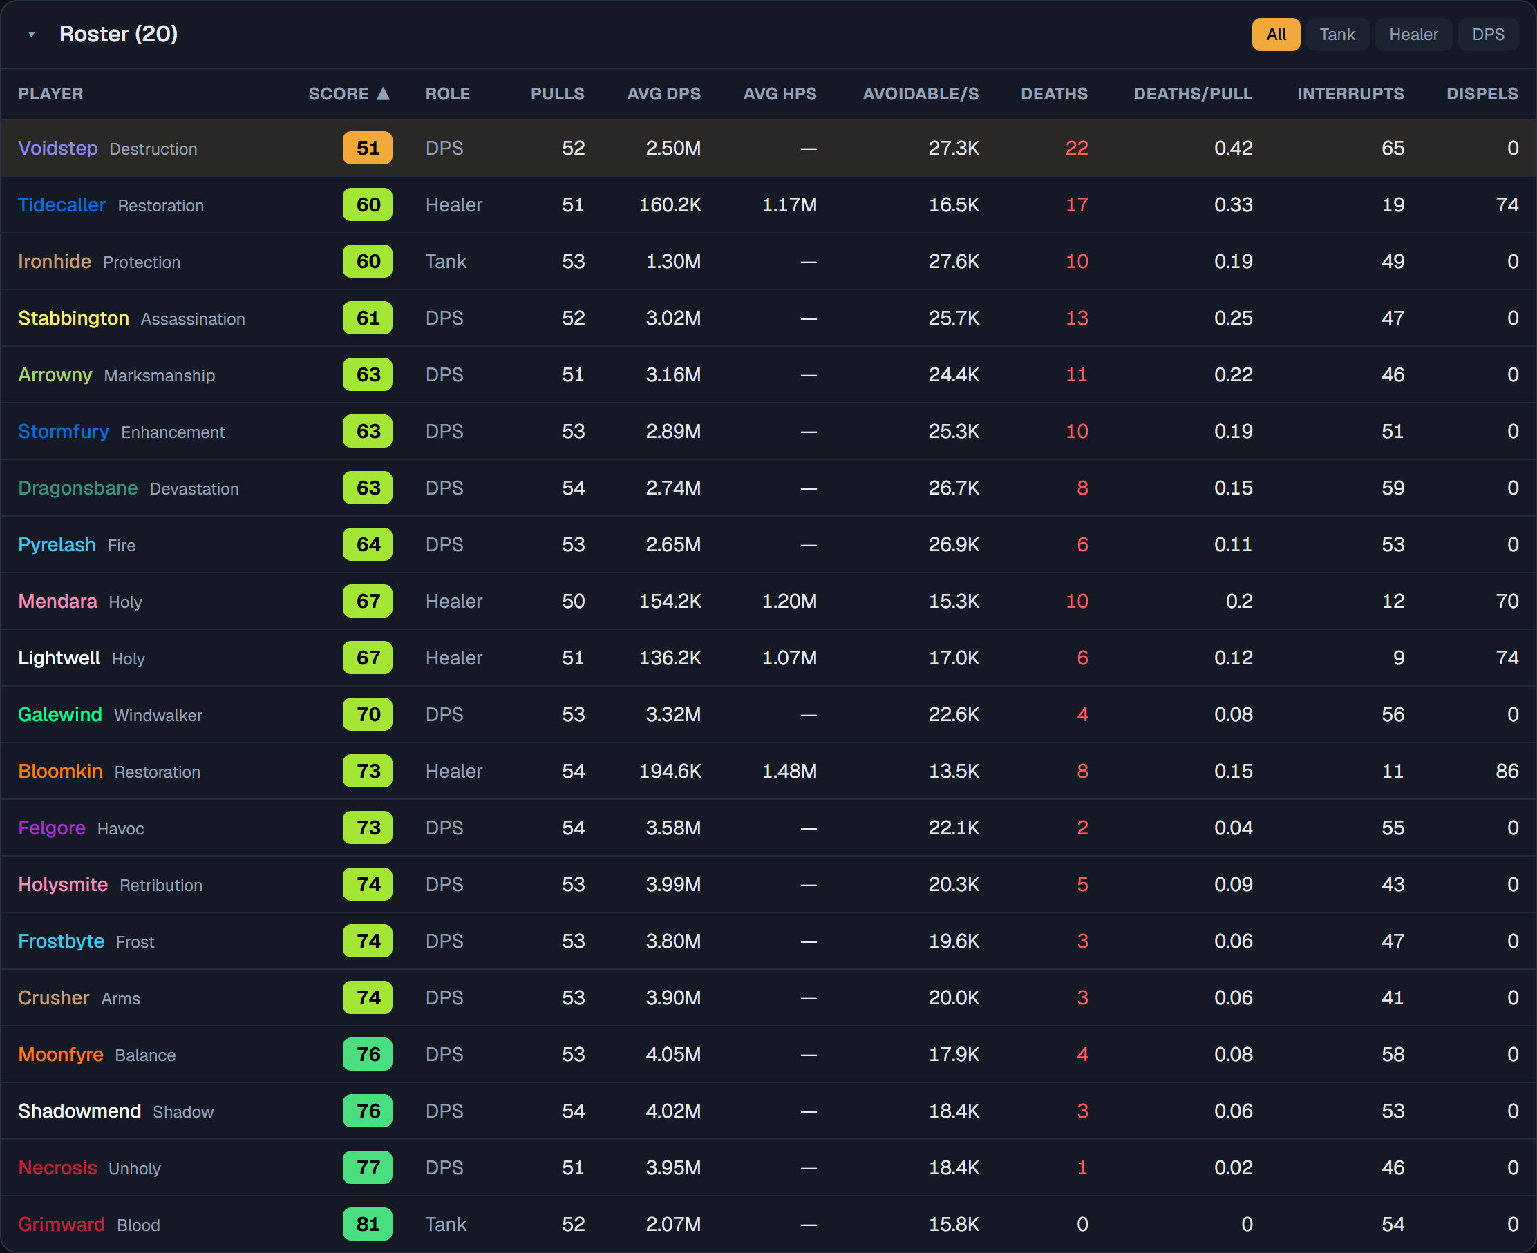The height and width of the screenshot is (1253, 1537).
Task: Click Ironhide's Tank role cell
Action: 446,261
